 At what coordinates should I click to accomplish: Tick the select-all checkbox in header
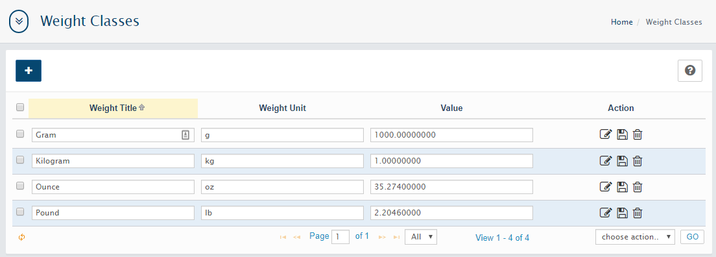[20, 108]
